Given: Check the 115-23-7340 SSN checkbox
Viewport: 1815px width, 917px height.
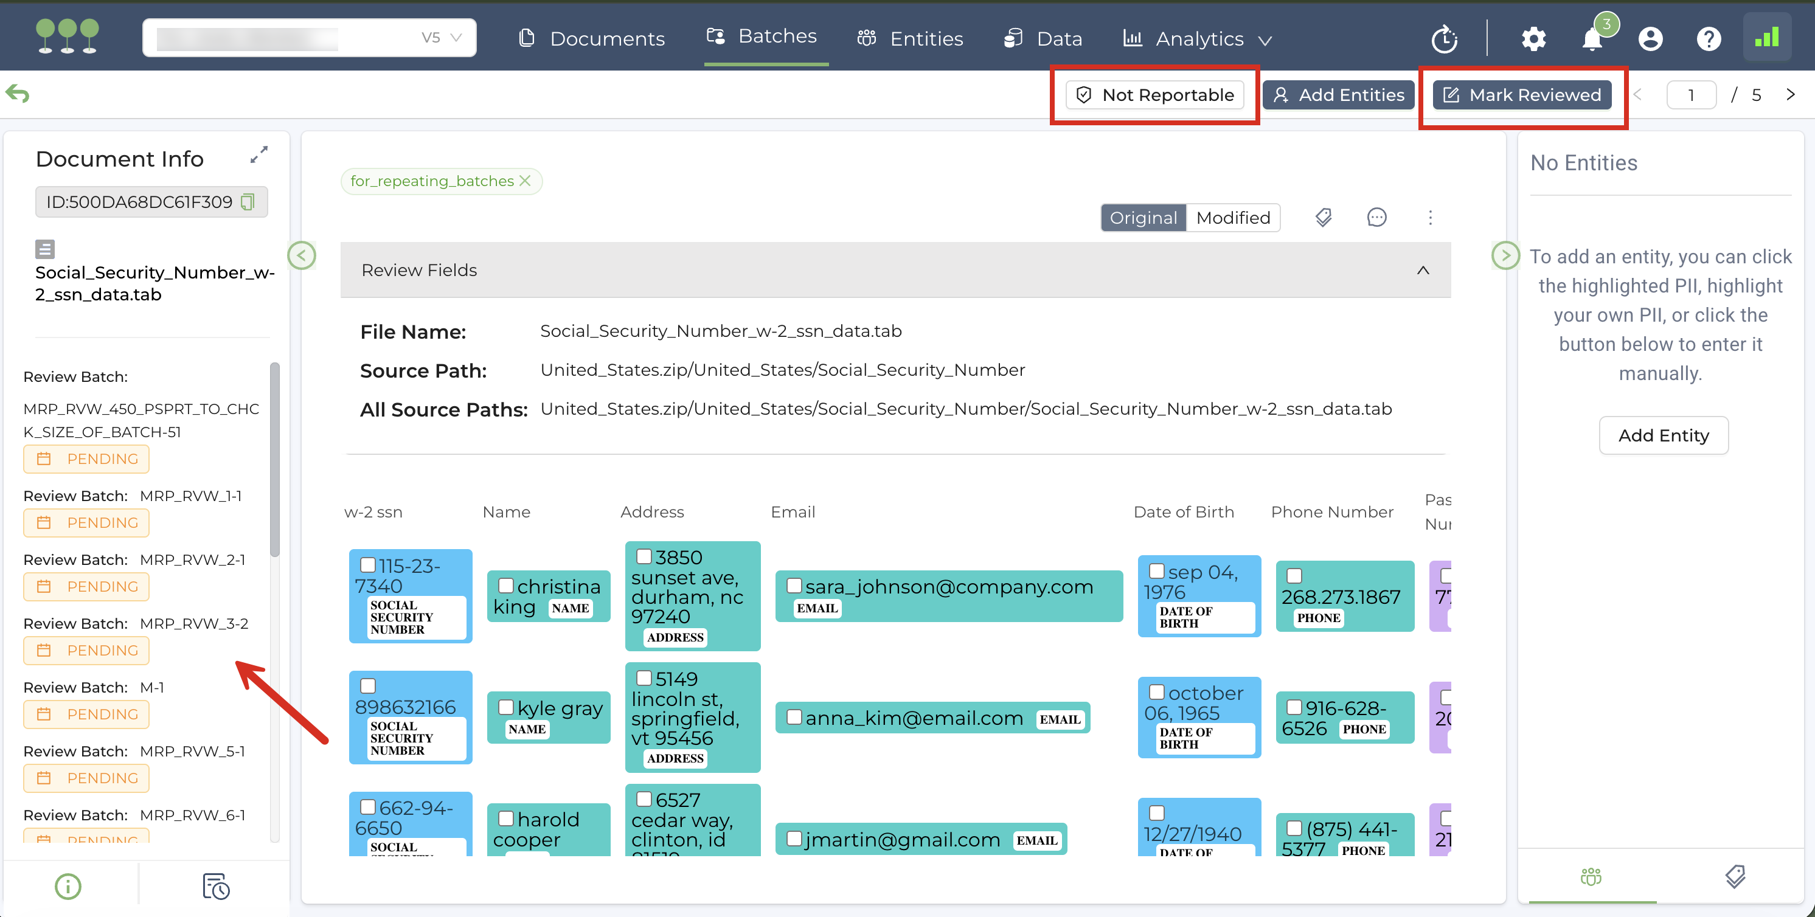Looking at the screenshot, I should click(368, 565).
